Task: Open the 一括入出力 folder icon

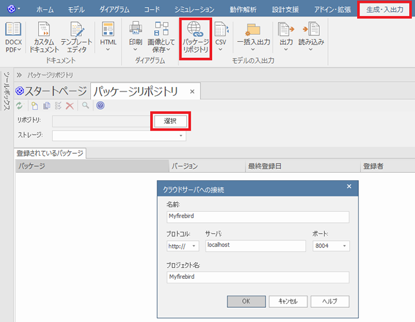Action: [x=253, y=29]
